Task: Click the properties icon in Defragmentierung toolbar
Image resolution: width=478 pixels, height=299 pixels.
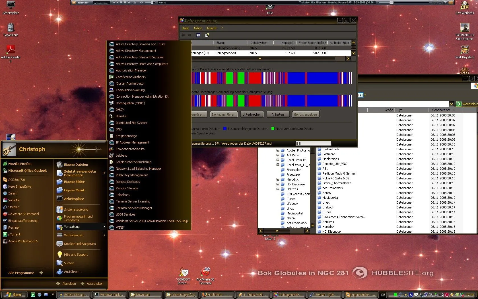Action: [x=207, y=35]
